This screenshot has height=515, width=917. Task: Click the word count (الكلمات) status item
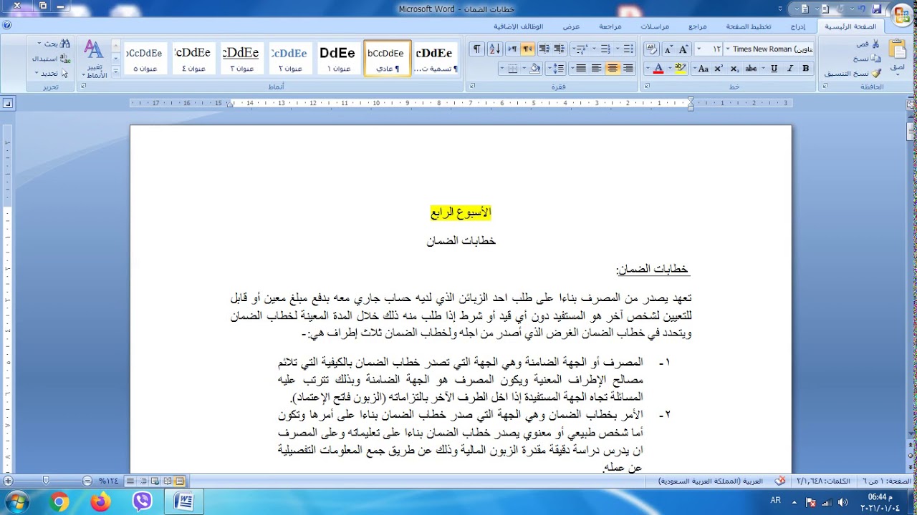(824, 481)
